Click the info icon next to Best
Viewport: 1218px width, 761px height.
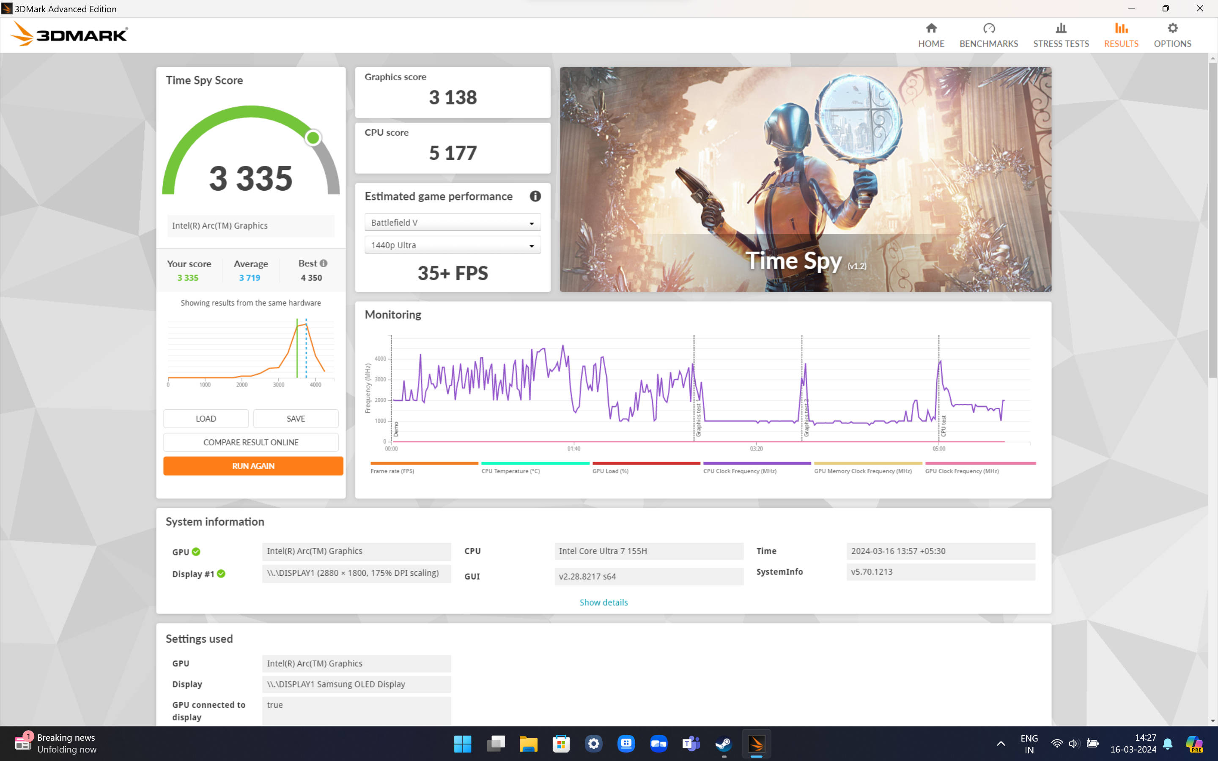324,263
